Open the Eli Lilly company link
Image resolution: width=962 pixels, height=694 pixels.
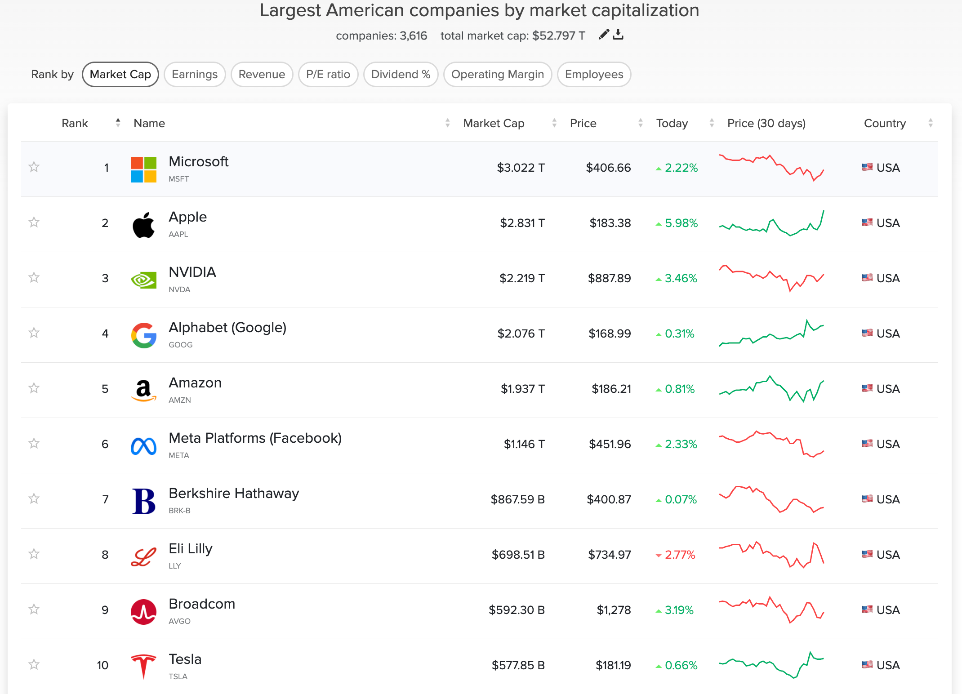[x=191, y=549]
